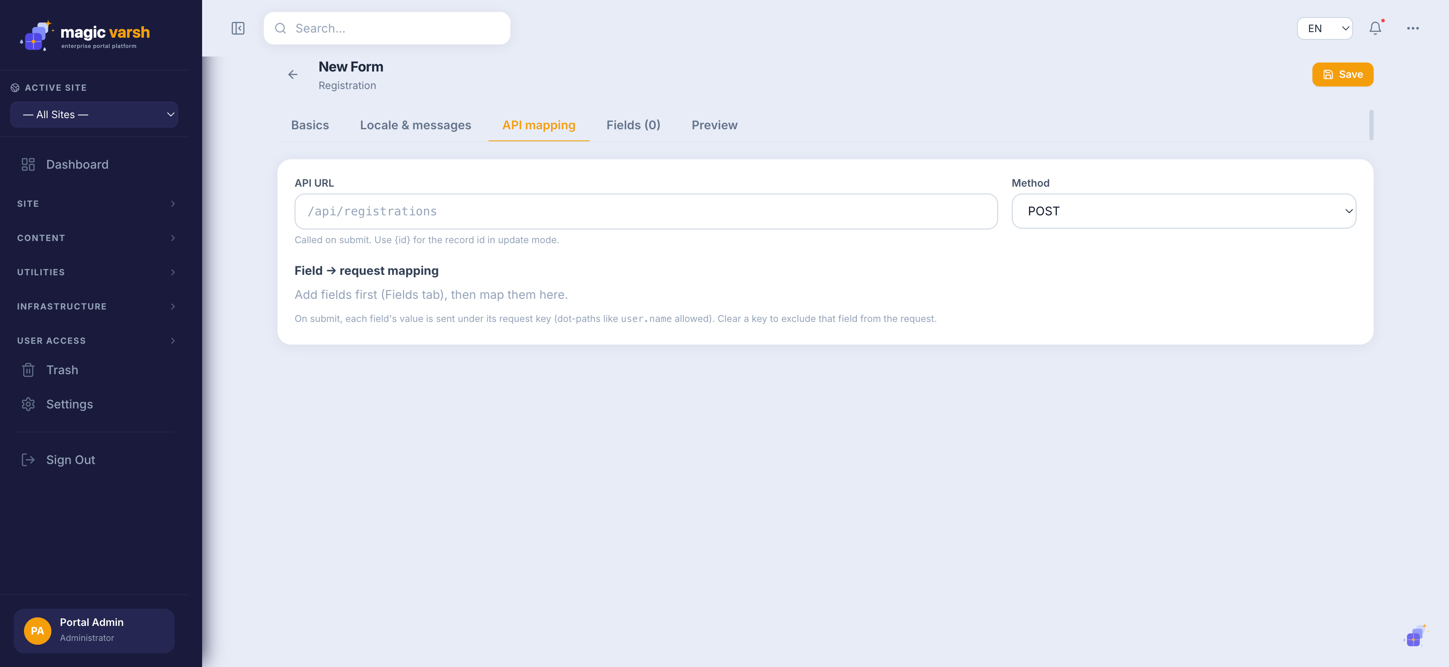This screenshot has height=667, width=1449.
Task: Click the 'On submit, each field's value' note
Action: tap(615, 319)
